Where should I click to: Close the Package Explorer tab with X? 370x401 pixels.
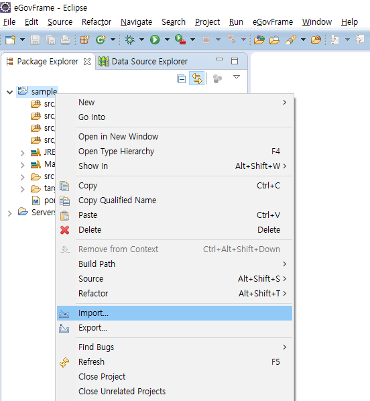[x=87, y=62]
